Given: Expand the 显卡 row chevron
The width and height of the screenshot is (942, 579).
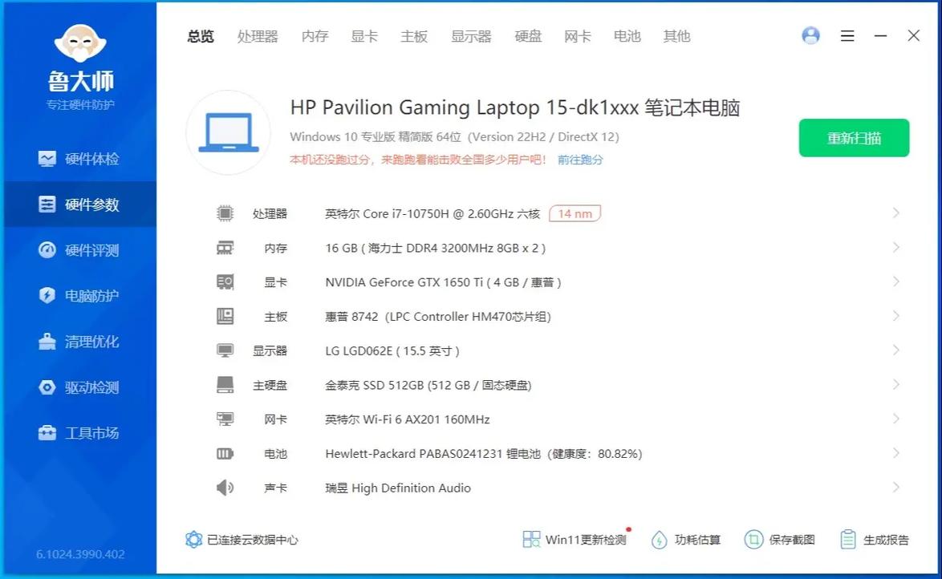Looking at the screenshot, I should 895,281.
